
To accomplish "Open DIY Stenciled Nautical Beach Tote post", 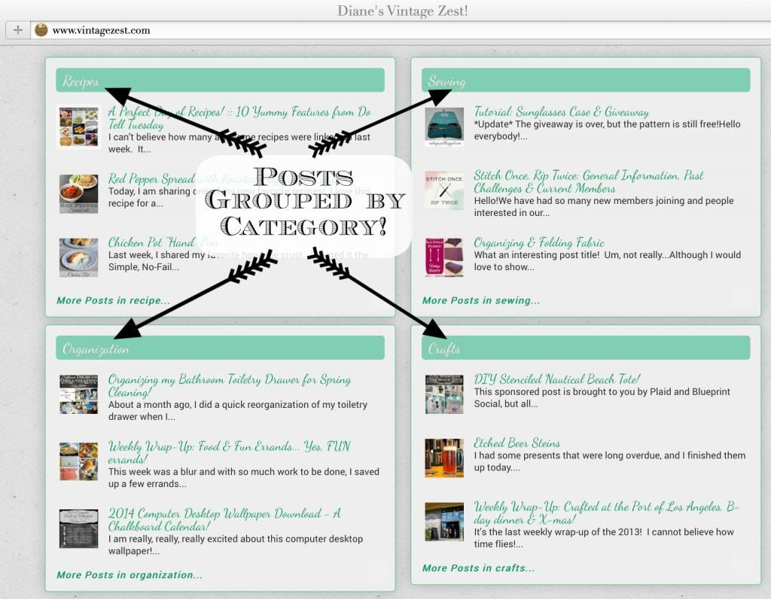I will [x=557, y=379].
